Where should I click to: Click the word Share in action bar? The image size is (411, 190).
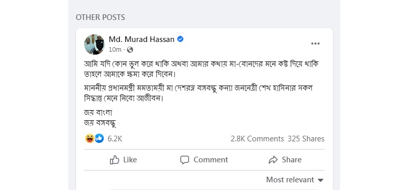pyautogui.click(x=291, y=160)
